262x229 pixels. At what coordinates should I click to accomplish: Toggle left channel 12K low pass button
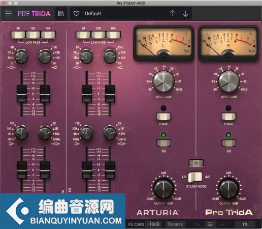(x=33, y=35)
